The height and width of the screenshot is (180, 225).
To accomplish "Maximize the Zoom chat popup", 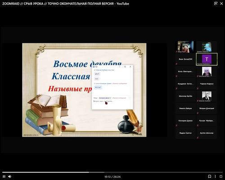I will (125, 67).
